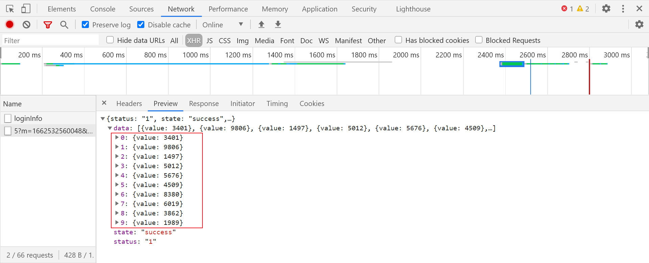649x263 pixels.
Task: Open the Application tab
Action: [x=320, y=9]
